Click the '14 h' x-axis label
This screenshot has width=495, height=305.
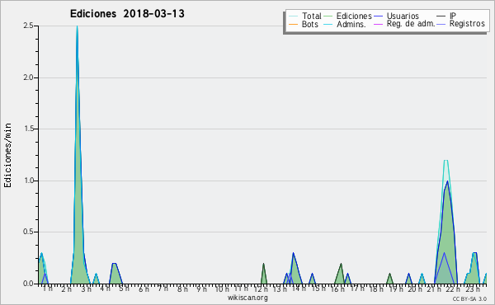click(x=299, y=289)
